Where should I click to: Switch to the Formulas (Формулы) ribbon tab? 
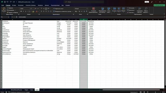(x=40, y=5)
